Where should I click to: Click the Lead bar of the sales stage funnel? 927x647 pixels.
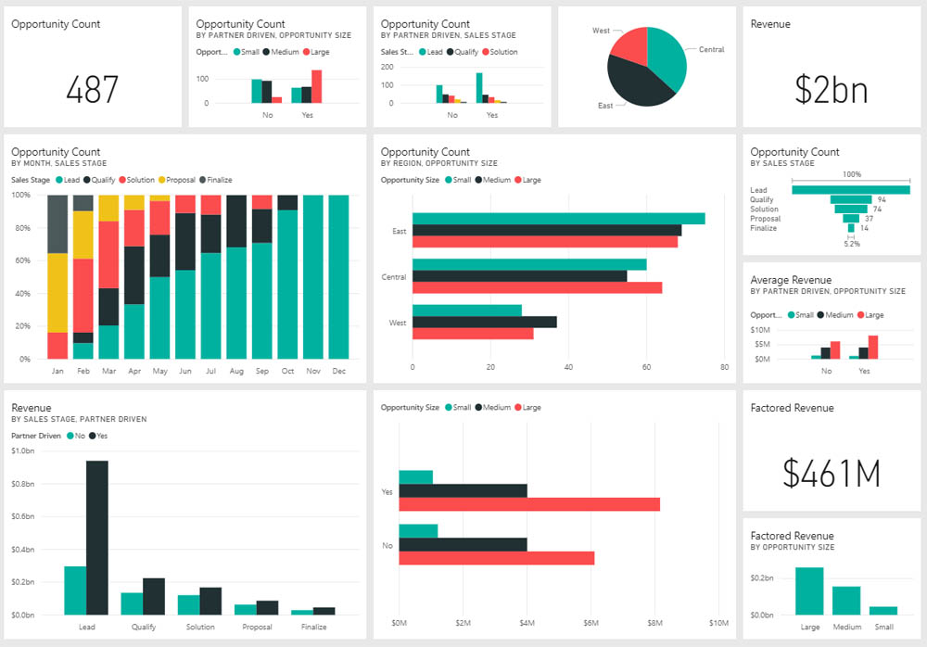851,190
